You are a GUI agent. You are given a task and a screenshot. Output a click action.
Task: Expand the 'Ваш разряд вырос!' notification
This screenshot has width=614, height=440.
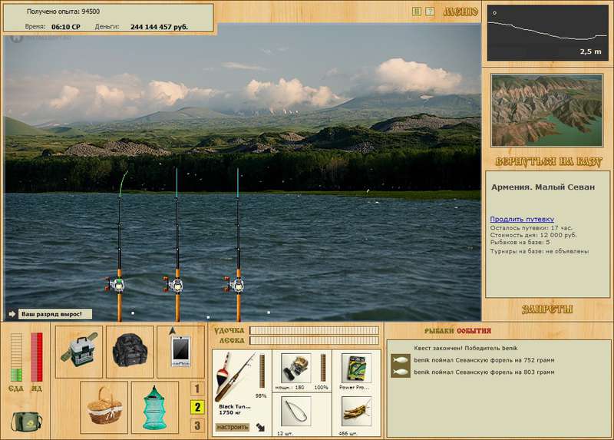pyautogui.click(x=13, y=314)
